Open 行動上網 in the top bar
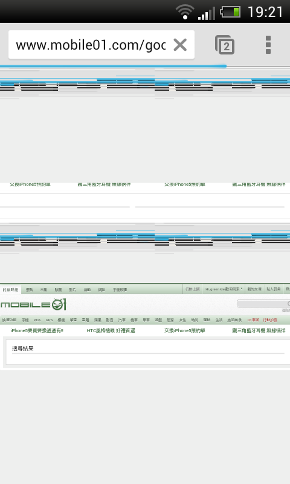This screenshot has height=484, width=290. (193, 289)
